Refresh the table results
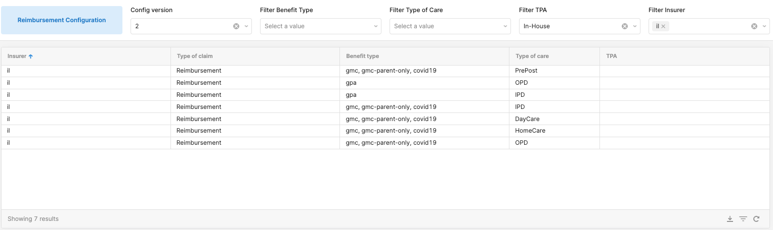Image resolution: width=773 pixels, height=230 pixels. (756, 219)
